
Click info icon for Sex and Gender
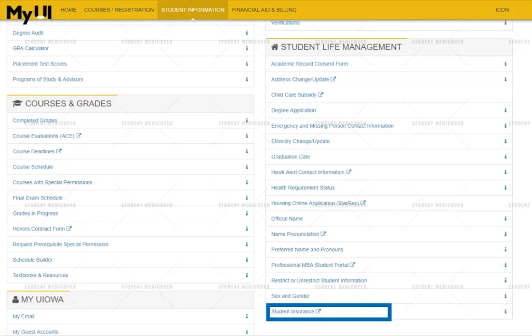pyautogui.click(x=505, y=296)
